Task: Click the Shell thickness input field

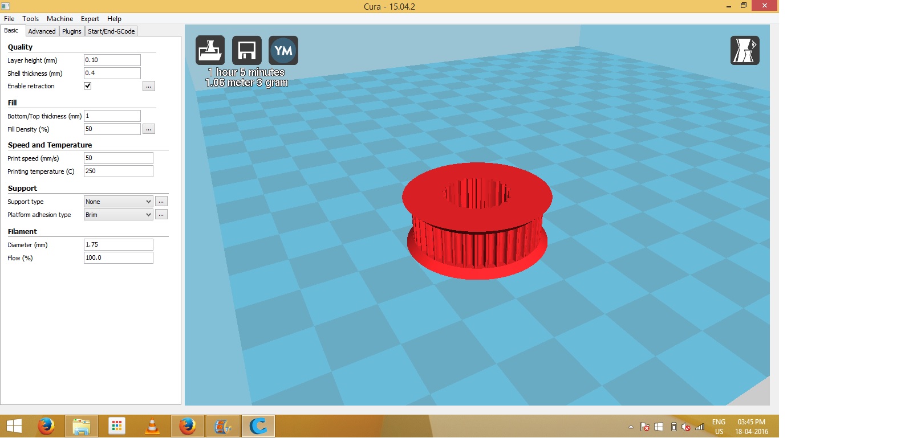Action: click(112, 73)
